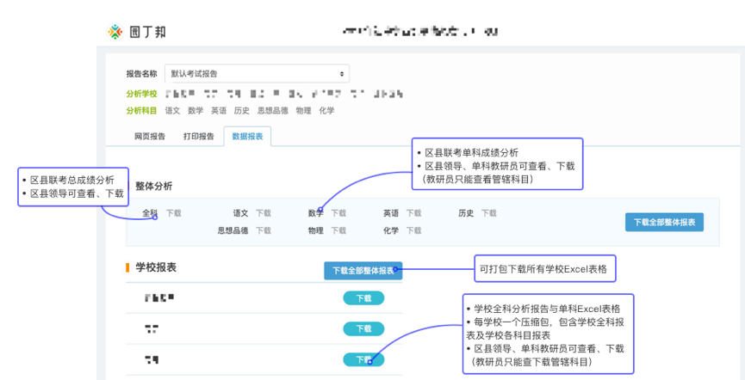The width and height of the screenshot is (745, 380).
Task: Select the 数据报表 tab
Action: (247, 136)
